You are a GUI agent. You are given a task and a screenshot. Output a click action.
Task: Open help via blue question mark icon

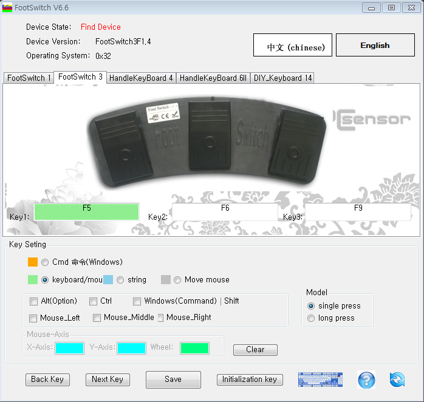coord(366,380)
